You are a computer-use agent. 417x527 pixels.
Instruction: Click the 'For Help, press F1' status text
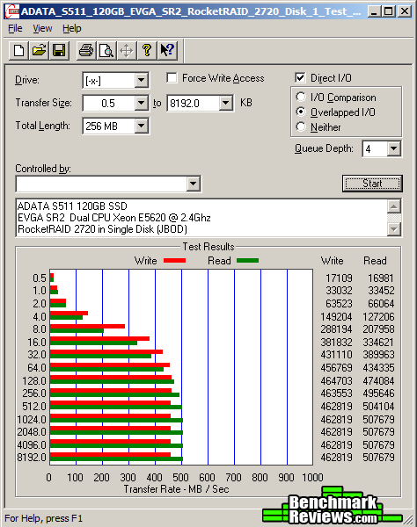43,518
